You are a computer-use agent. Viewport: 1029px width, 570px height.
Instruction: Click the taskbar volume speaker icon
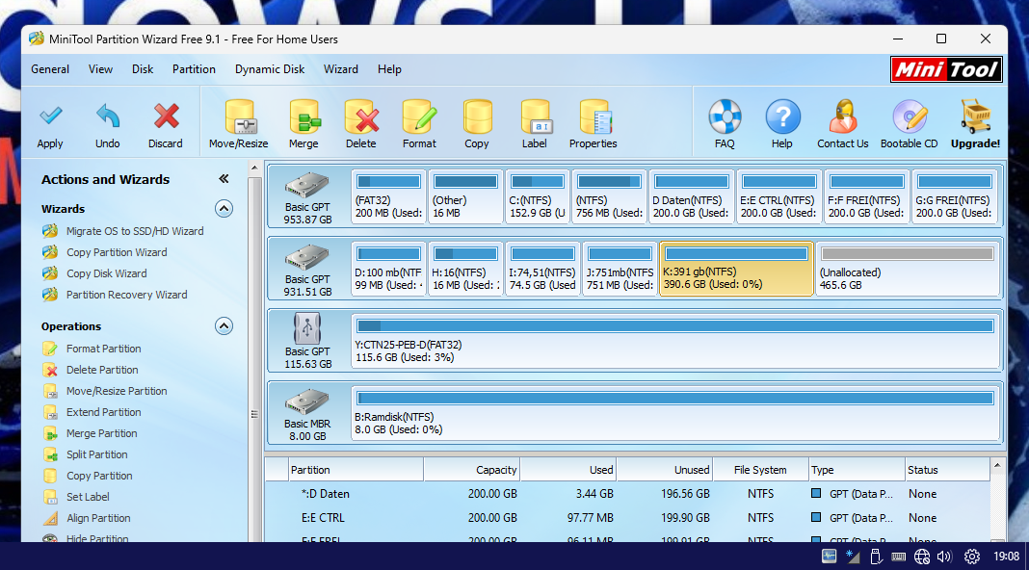click(x=944, y=557)
